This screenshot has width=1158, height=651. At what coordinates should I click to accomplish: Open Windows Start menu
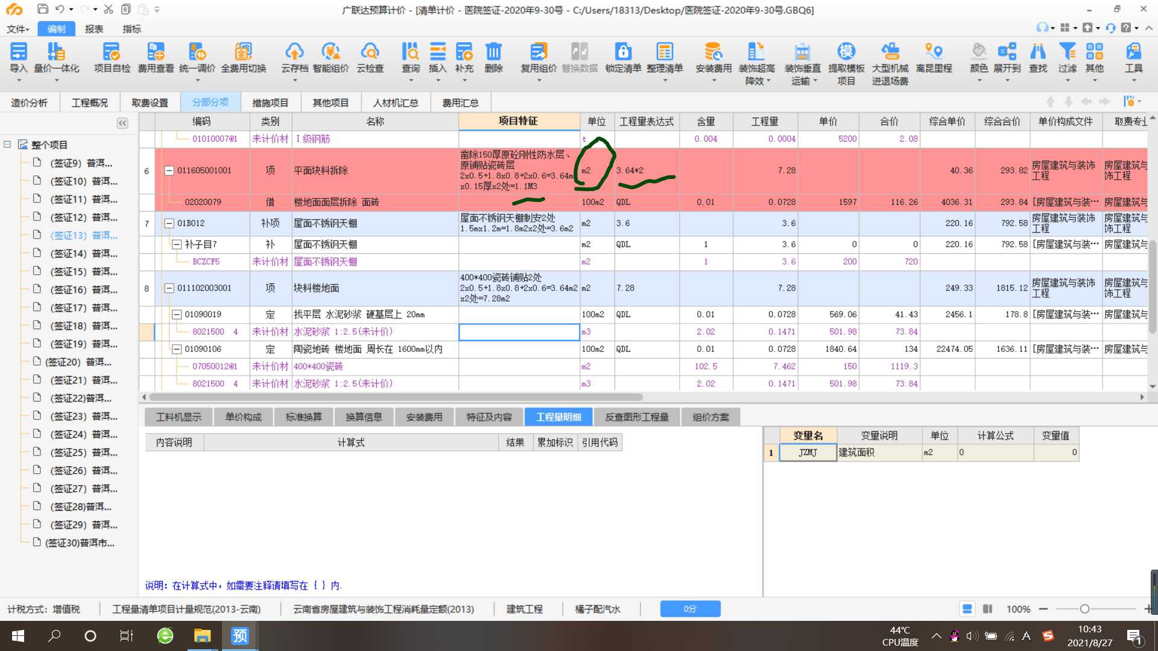pyautogui.click(x=18, y=636)
